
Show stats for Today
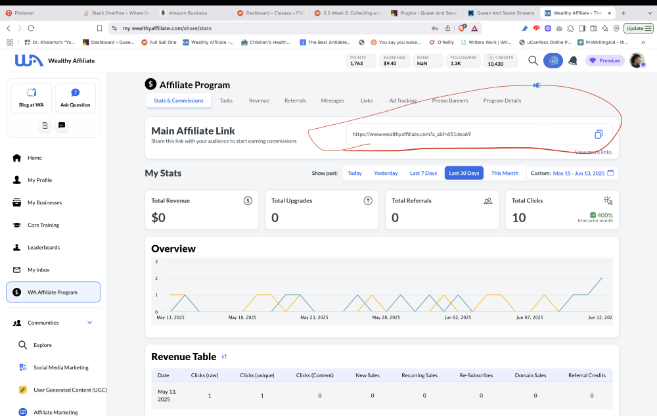(x=355, y=173)
